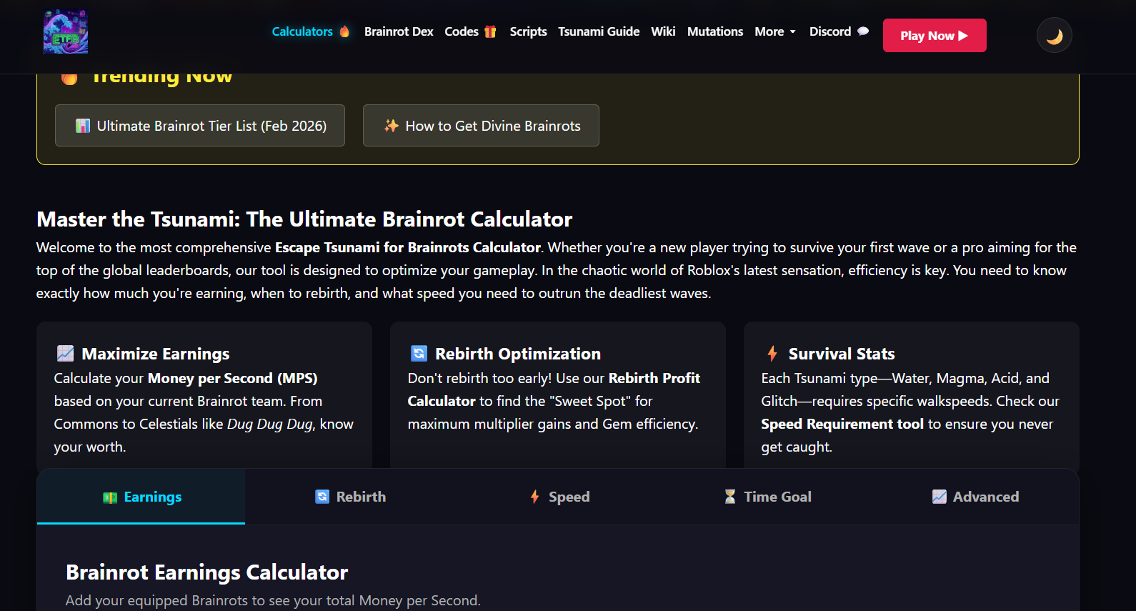Click the site logo in the header
The height and width of the screenshot is (611, 1136).
click(66, 31)
